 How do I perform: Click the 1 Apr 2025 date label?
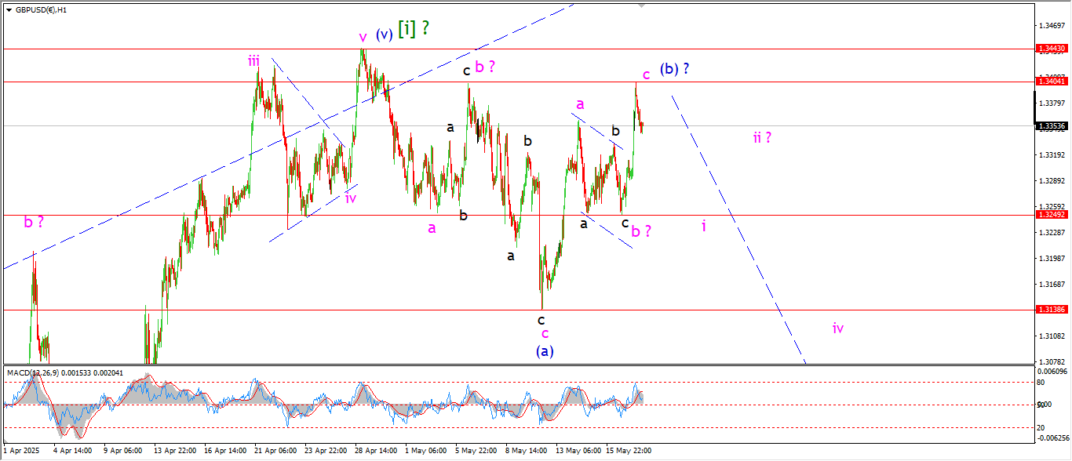tap(21, 451)
